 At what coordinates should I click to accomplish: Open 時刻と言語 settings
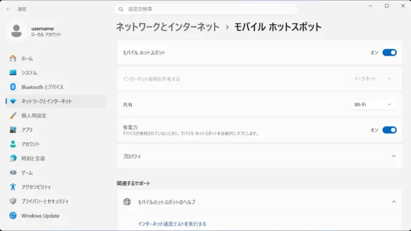pyautogui.click(x=55, y=158)
